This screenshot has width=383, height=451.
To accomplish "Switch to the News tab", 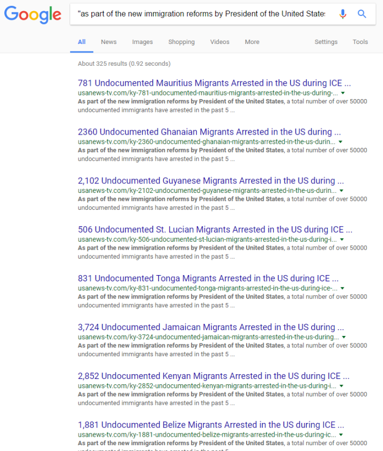I will tap(108, 42).
